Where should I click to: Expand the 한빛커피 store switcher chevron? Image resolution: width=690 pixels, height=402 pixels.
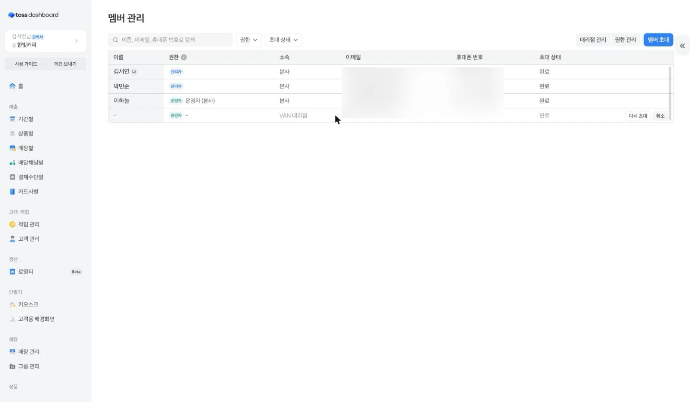tap(77, 41)
